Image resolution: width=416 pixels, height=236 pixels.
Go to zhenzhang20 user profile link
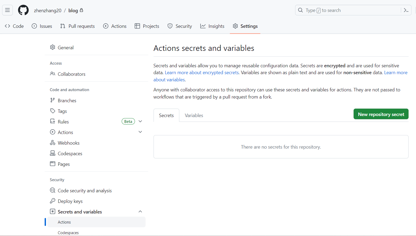pos(48,10)
